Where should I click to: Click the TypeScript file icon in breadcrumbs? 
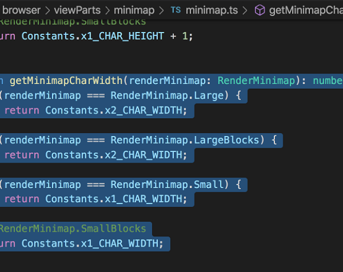pos(176,10)
